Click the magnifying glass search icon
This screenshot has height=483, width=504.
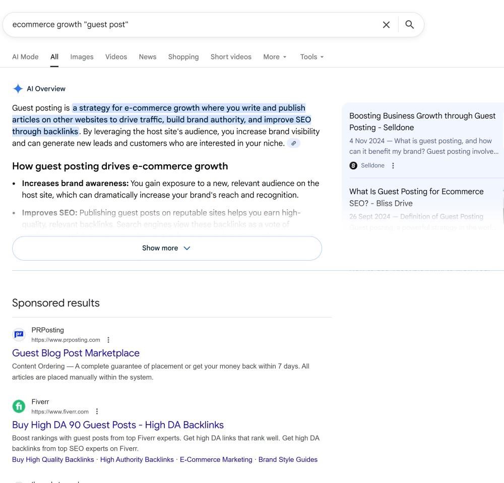coord(409,24)
